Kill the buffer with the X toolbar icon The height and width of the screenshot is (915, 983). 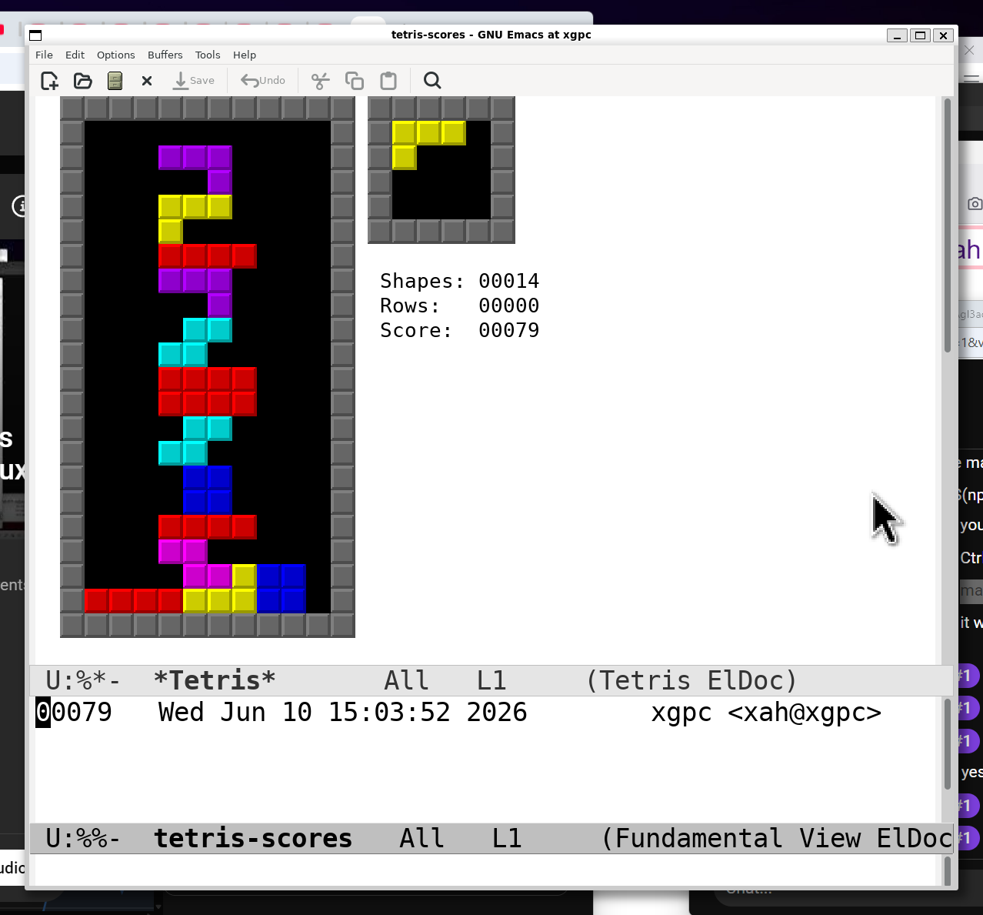coord(147,81)
